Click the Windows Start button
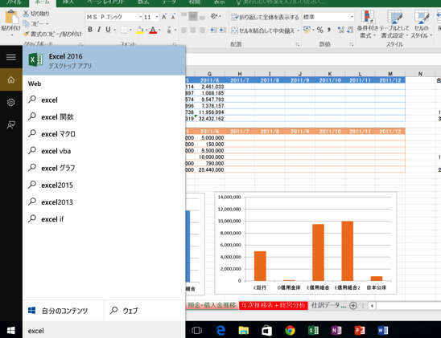Screen dimensions: 441x338 [x=11, y=331]
